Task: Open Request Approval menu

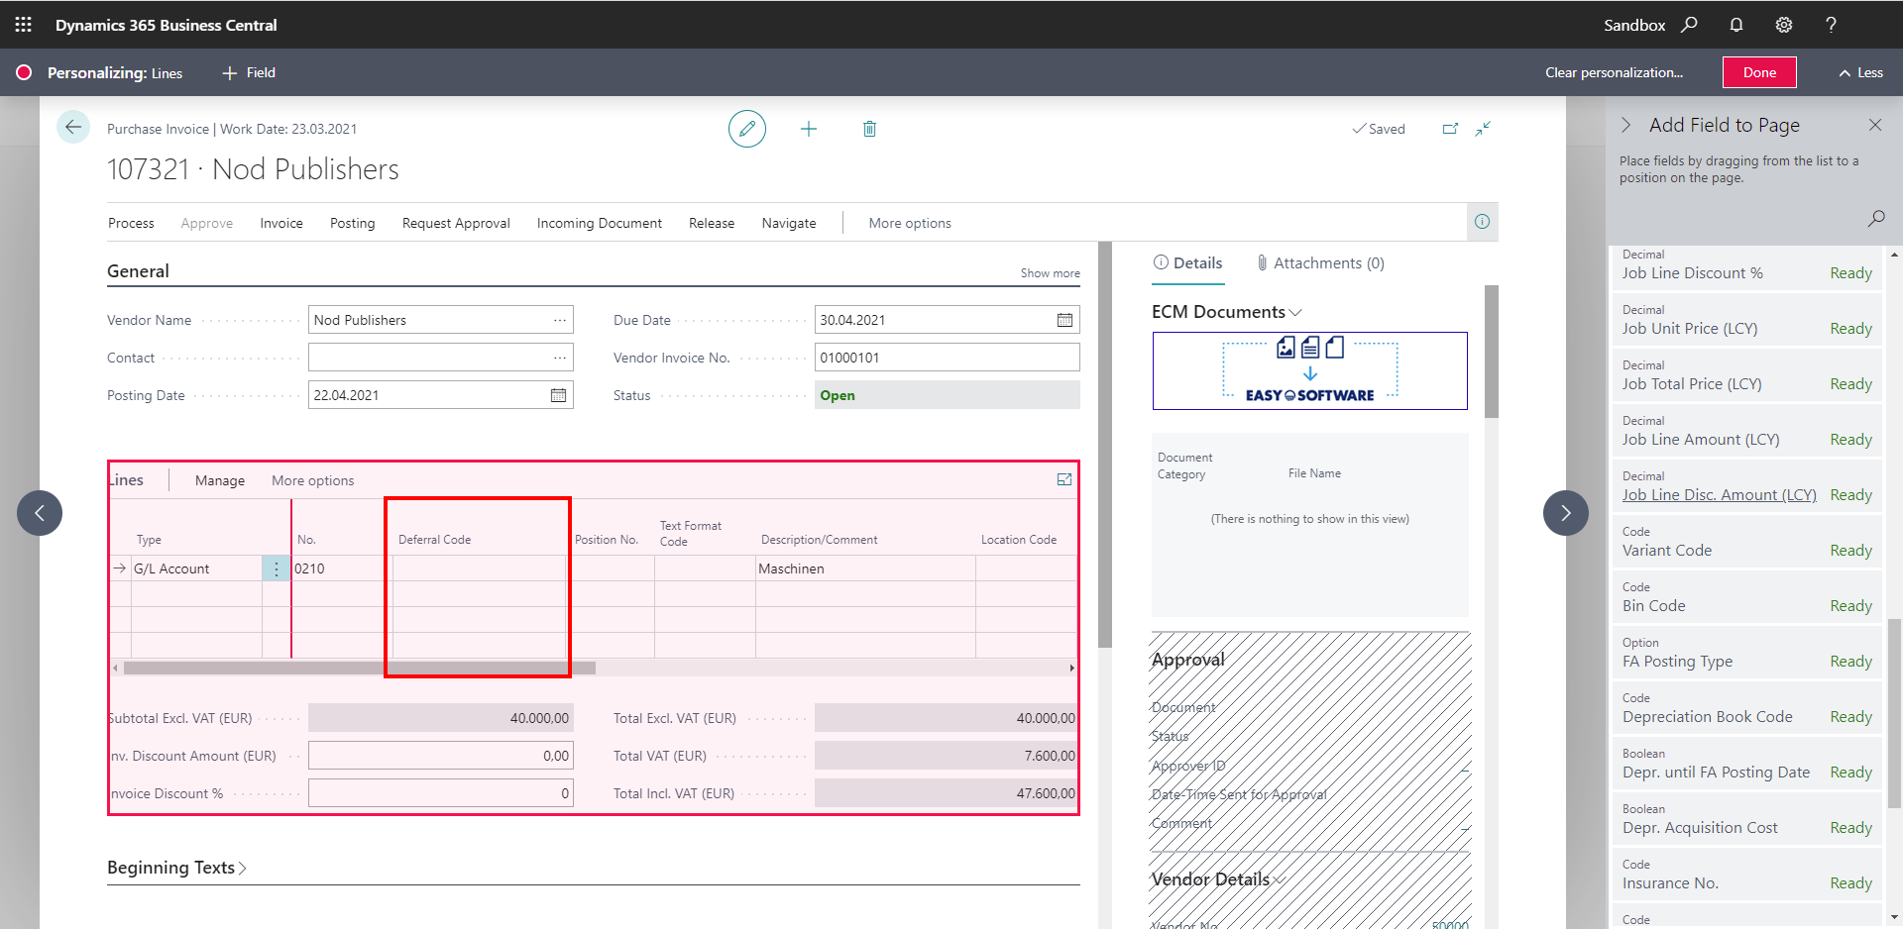Action: (456, 223)
